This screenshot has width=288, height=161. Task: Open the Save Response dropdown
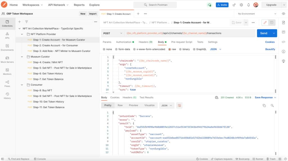pyautogui.click(x=265, y=98)
